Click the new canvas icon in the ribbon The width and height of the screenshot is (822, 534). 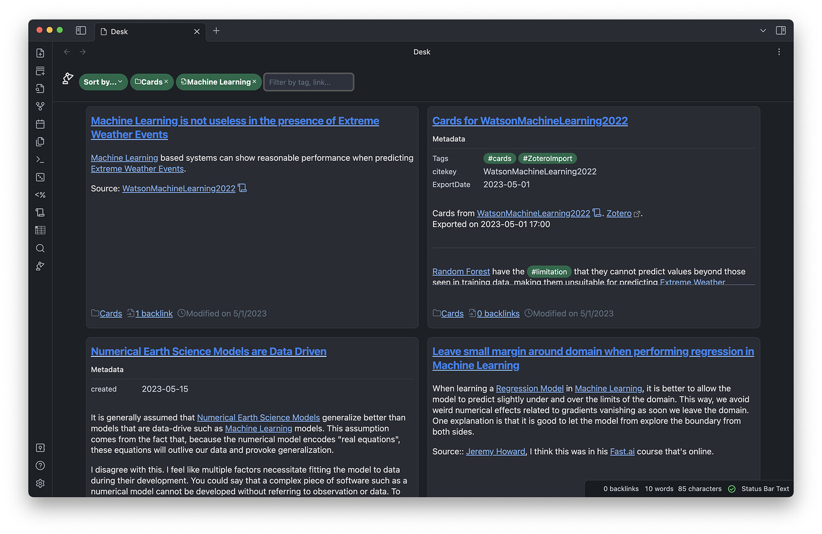pyautogui.click(x=40, y=71)
